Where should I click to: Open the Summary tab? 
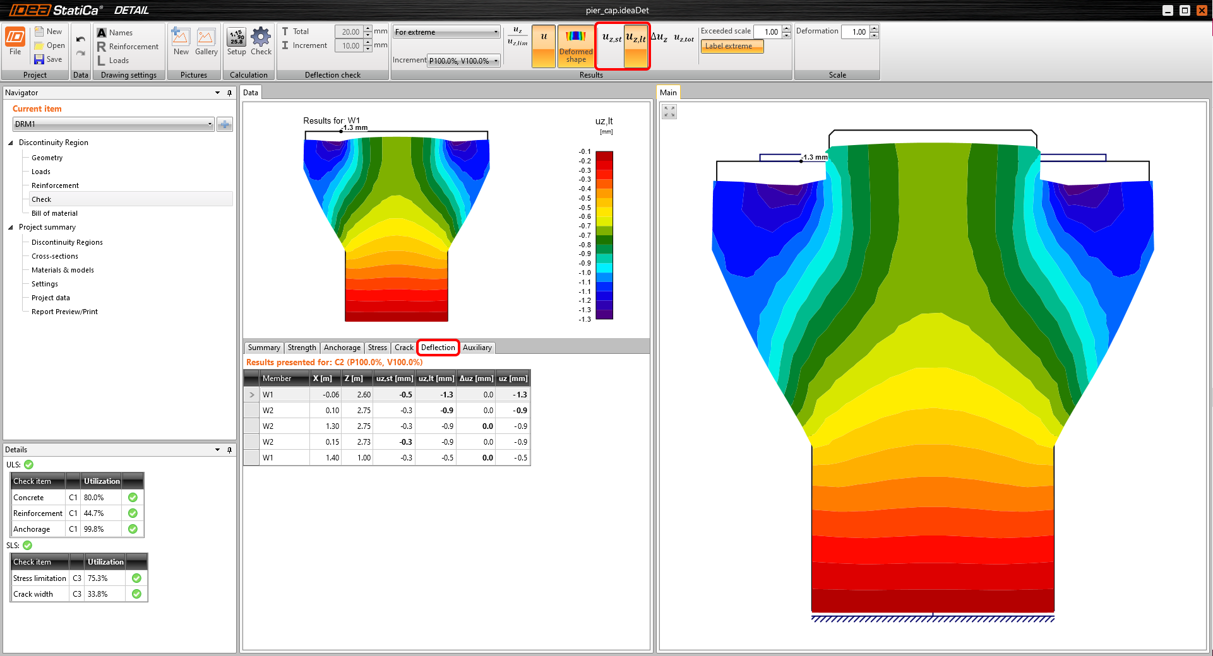pyautogui.click(x=263, y=348)
